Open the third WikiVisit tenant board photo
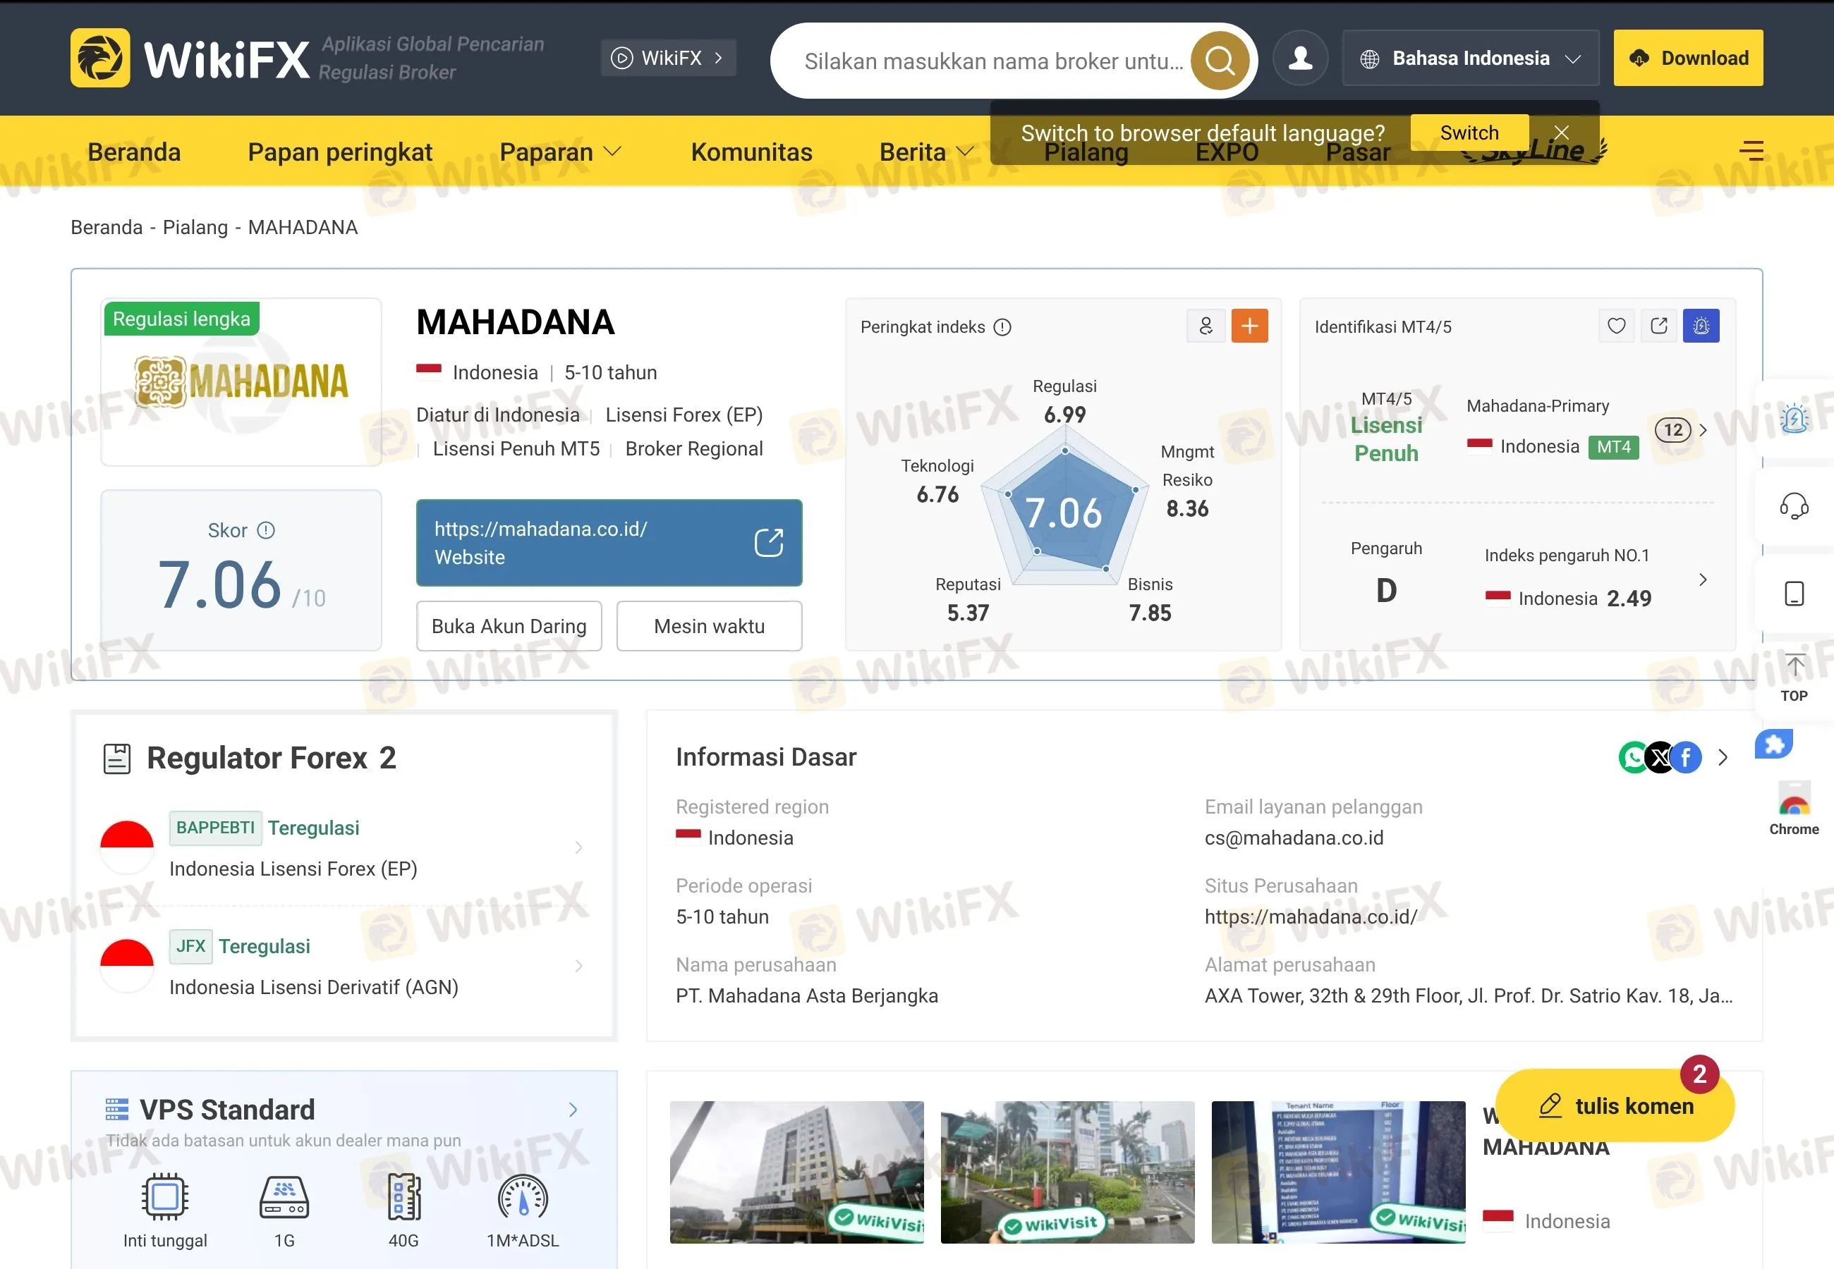This screenshot has height=1269, width=1834. [1337, 1172]
